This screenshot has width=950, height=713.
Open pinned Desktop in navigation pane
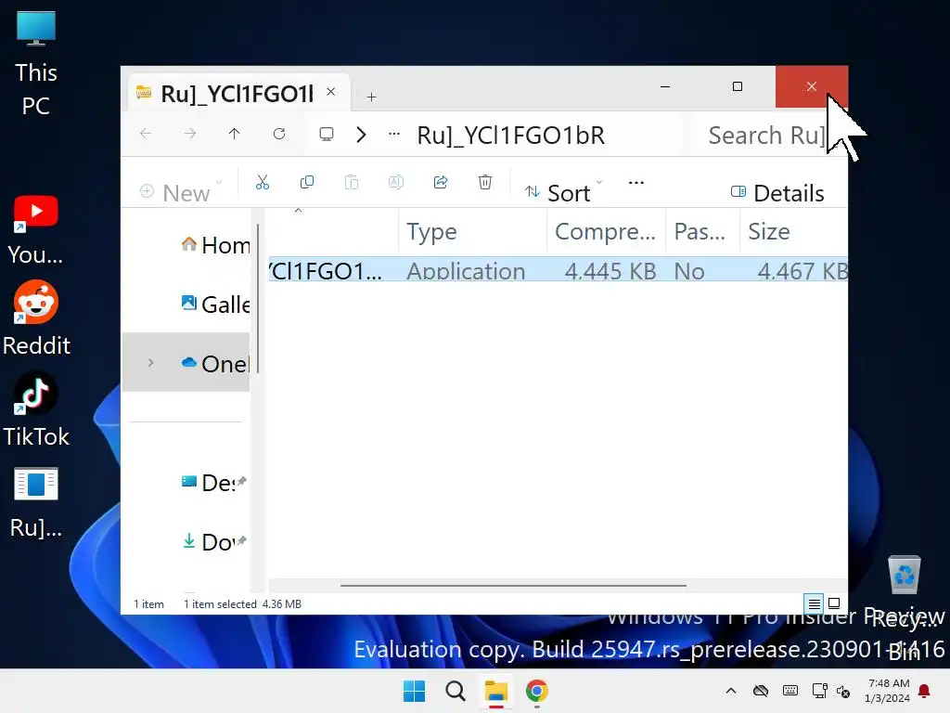click(213, 483)
